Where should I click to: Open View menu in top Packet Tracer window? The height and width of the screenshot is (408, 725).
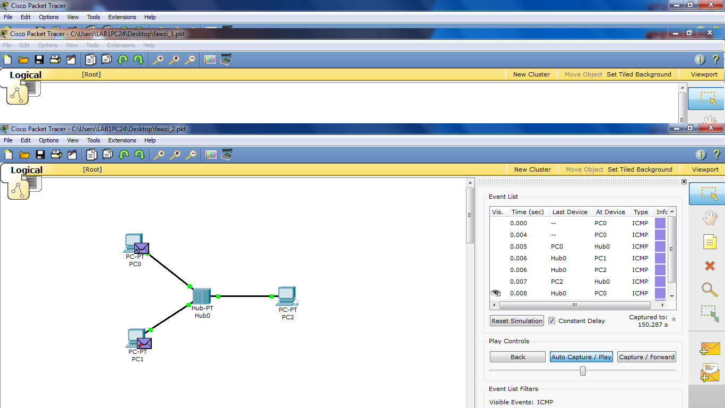(73, 17)
